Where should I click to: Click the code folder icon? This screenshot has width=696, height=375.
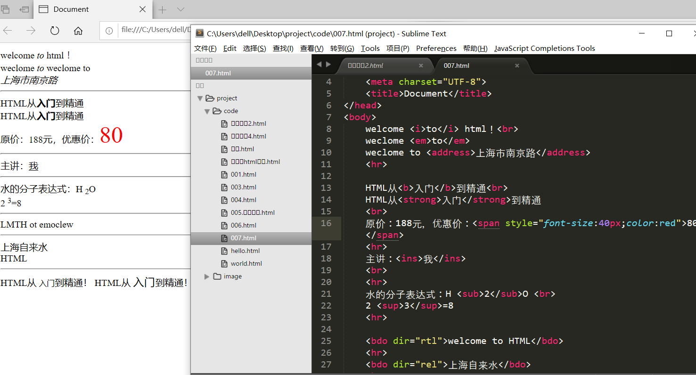(x=217, y=111)
